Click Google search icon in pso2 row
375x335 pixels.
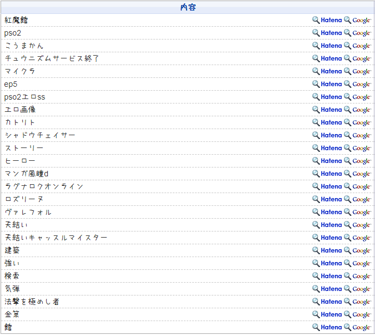pos(357,33)
